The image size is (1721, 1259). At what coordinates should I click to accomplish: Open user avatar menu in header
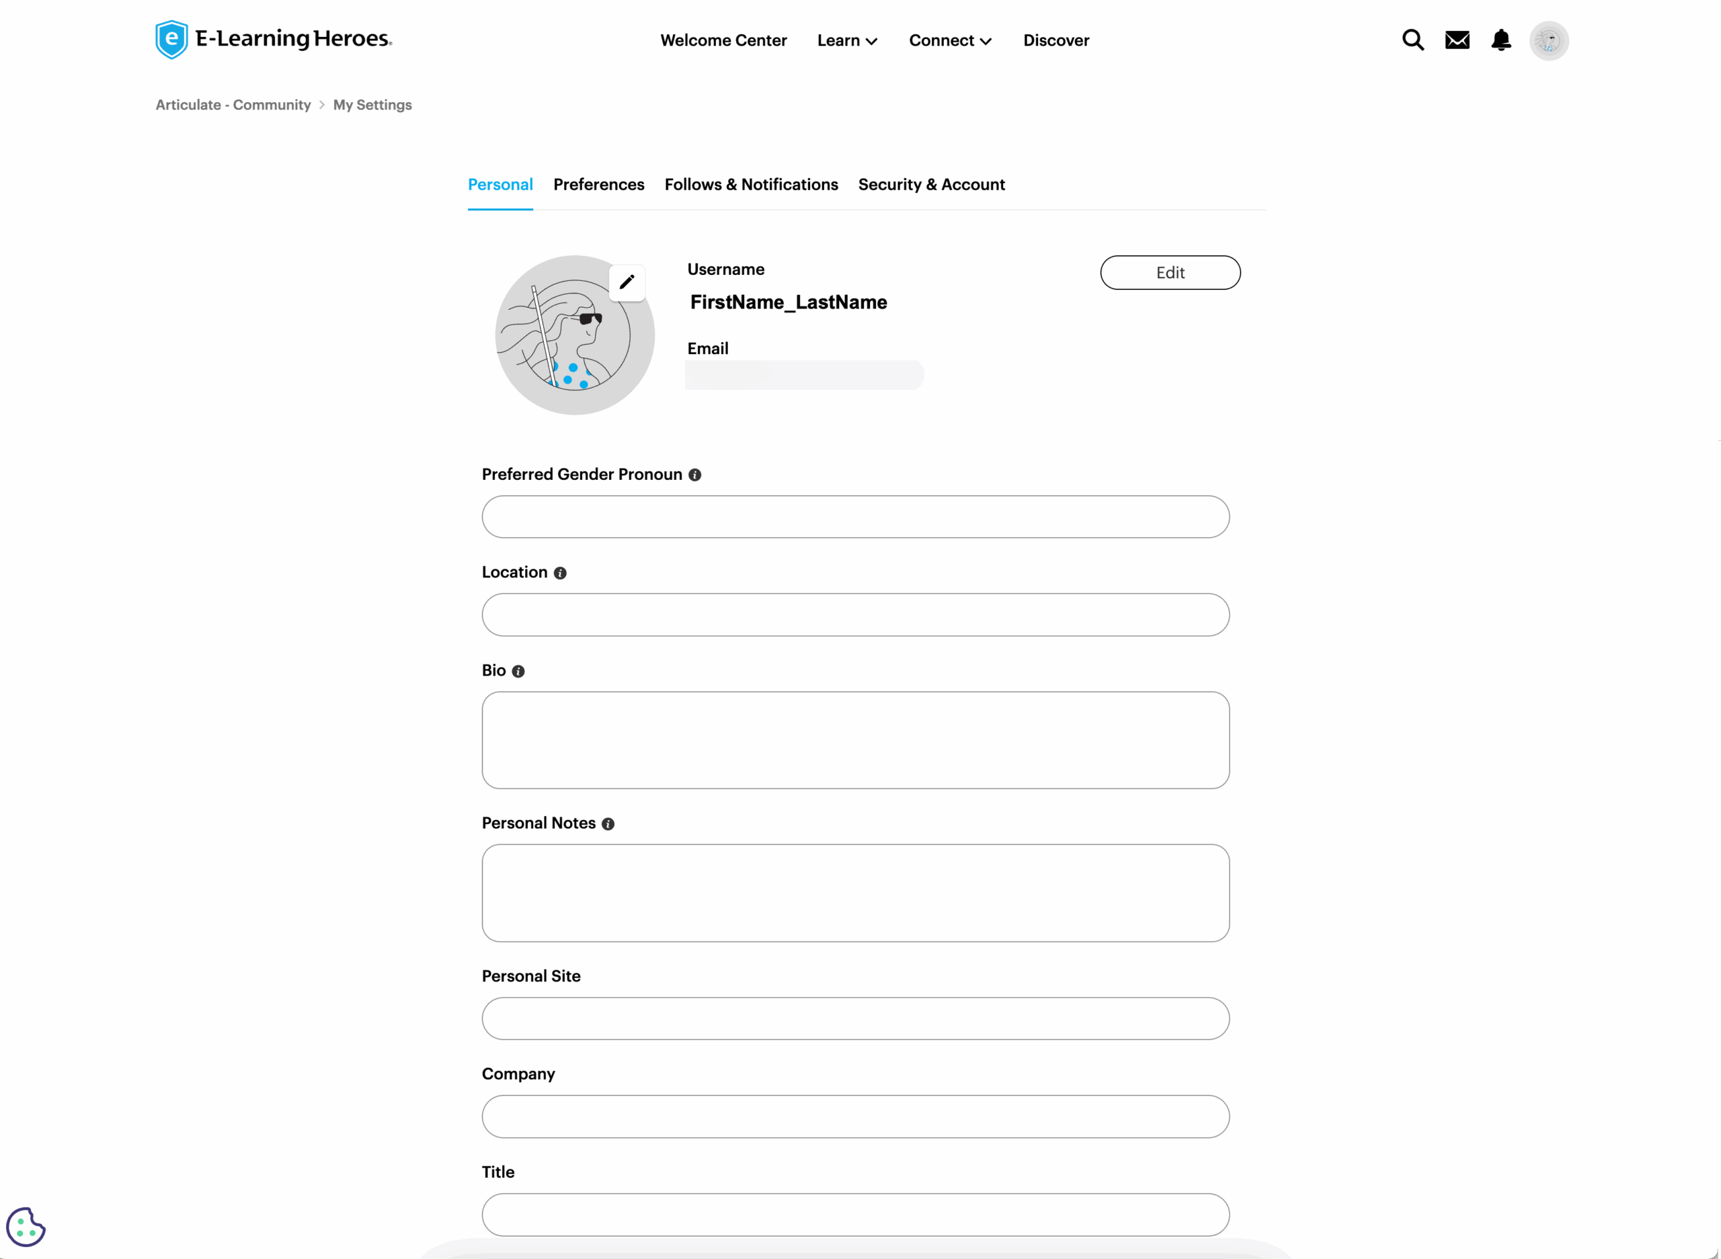pos(1548,40)
